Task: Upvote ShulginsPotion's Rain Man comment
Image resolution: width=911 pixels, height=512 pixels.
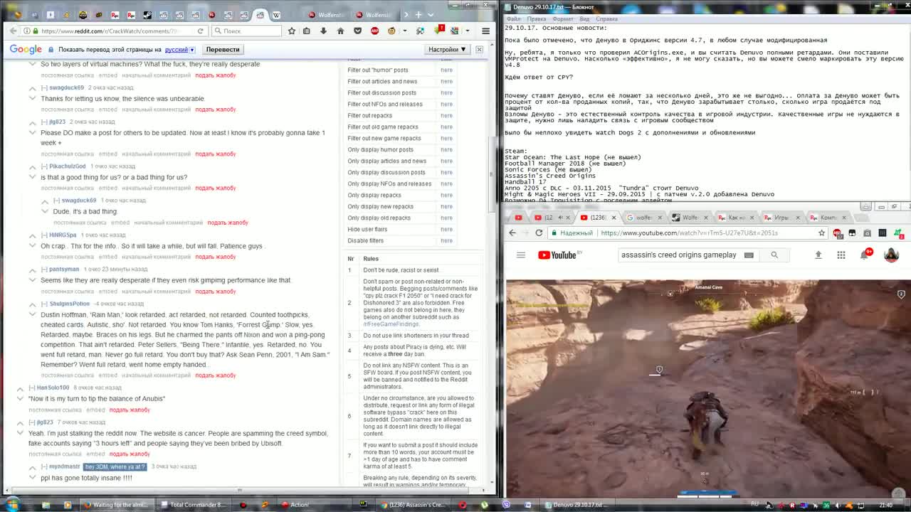Action: pyautogui.click(x=33, y=304)
